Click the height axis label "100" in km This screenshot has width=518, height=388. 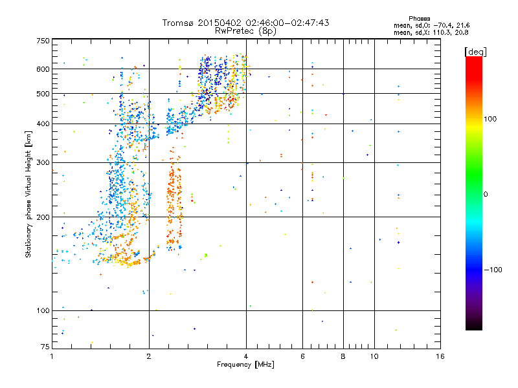click(x=43, y=311)
